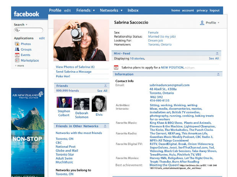Click the 10 stories link
Screen dimensions: 237x177
[x=137, y=58]
